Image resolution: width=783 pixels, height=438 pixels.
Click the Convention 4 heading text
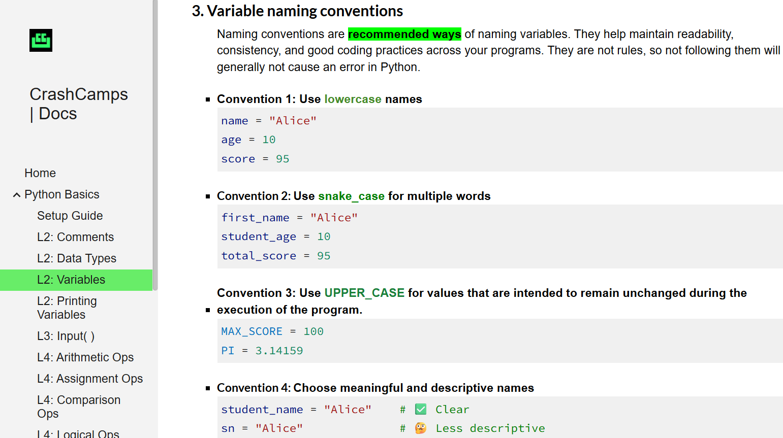coord(375,388)
